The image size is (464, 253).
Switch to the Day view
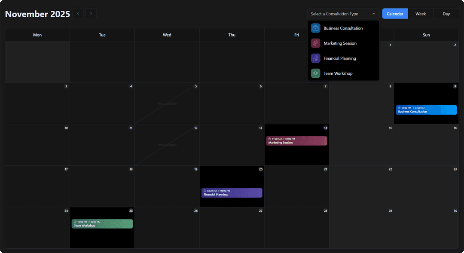446,14
